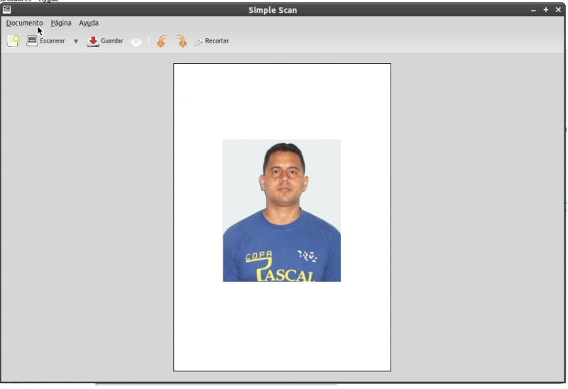This screenshot has width=568, height=389.
Task: Click the Escanear text label
Action: click(53, 41)
